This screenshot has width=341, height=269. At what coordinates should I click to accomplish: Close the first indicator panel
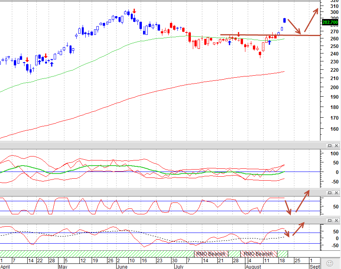(336, 146)
